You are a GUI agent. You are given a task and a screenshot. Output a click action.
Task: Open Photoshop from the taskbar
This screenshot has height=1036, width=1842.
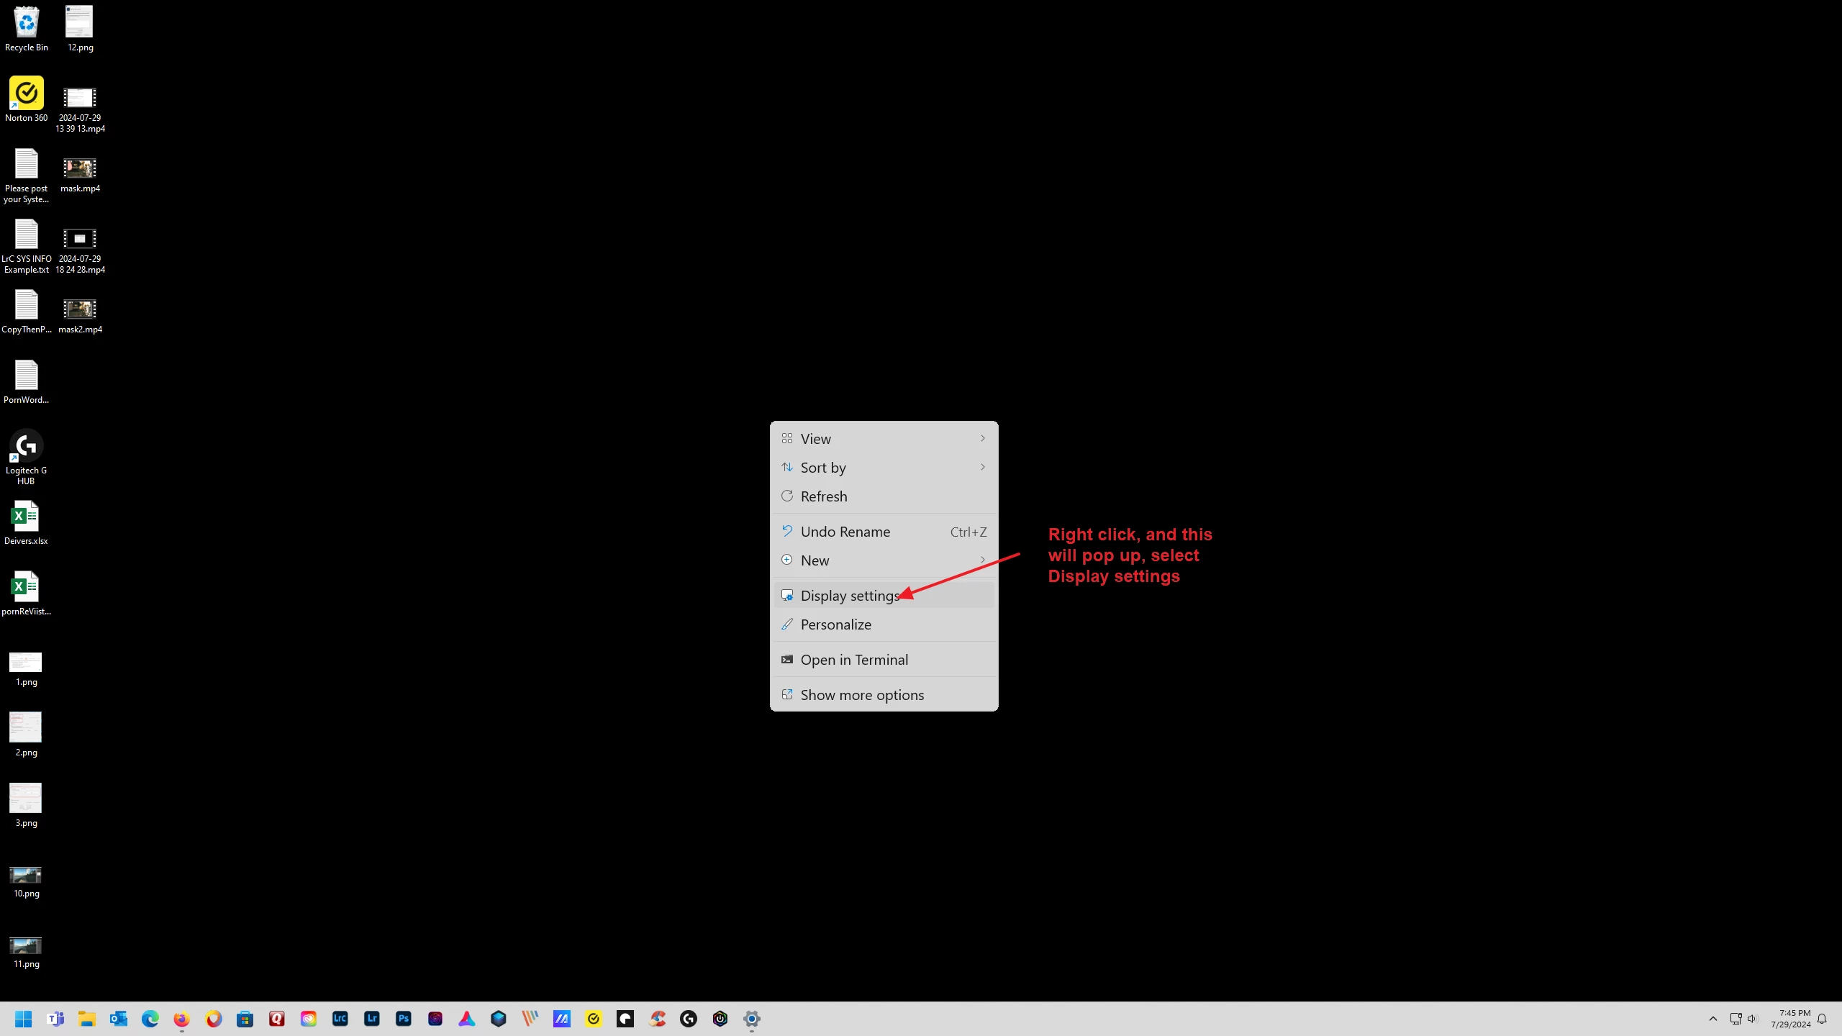point(404,1019)
